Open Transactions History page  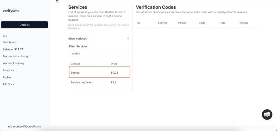click(x=16, y=56)
